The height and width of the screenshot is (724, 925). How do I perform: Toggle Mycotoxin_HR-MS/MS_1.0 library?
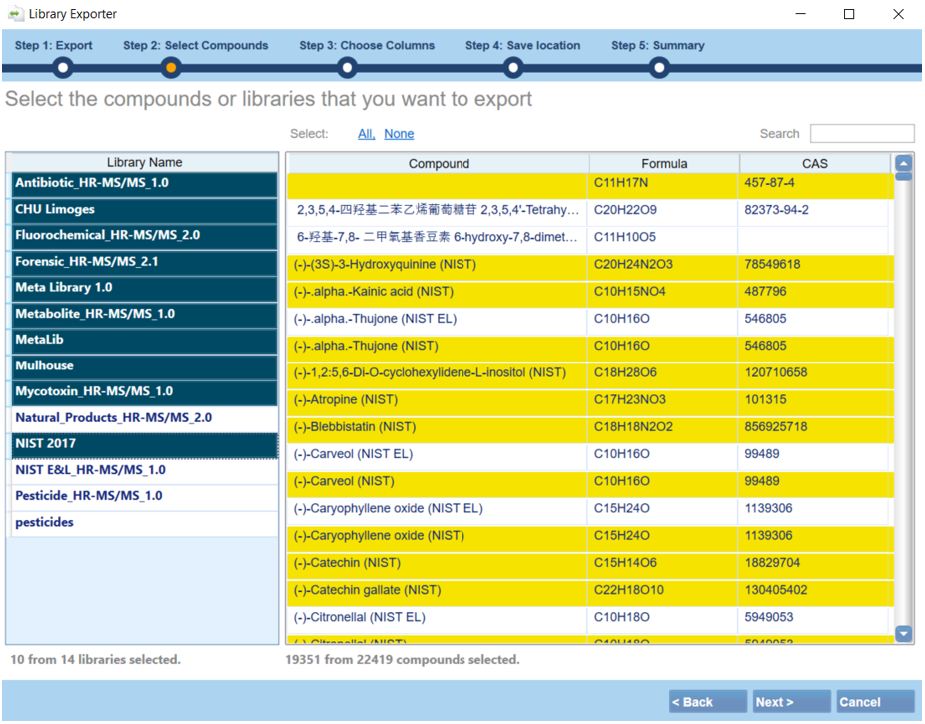(x=144, y=393)
